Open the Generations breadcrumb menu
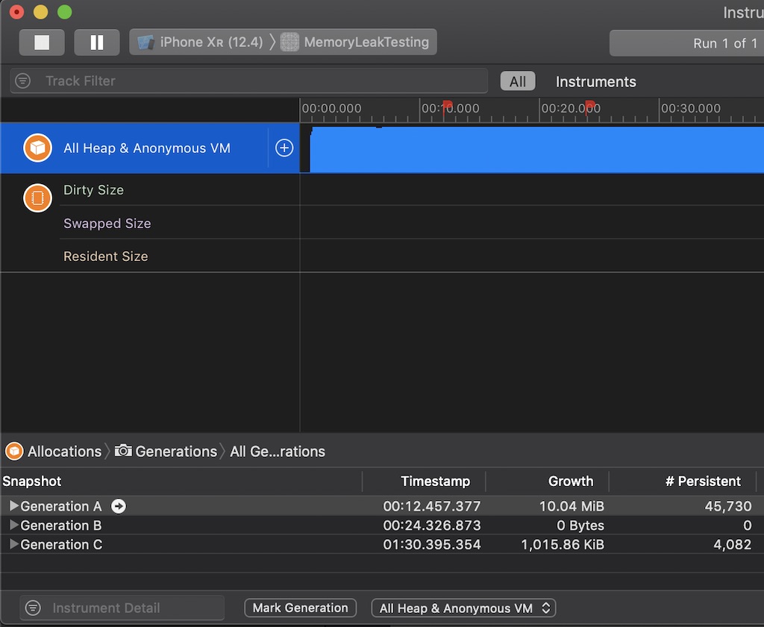Screen dimensions: 764x627 167,451
